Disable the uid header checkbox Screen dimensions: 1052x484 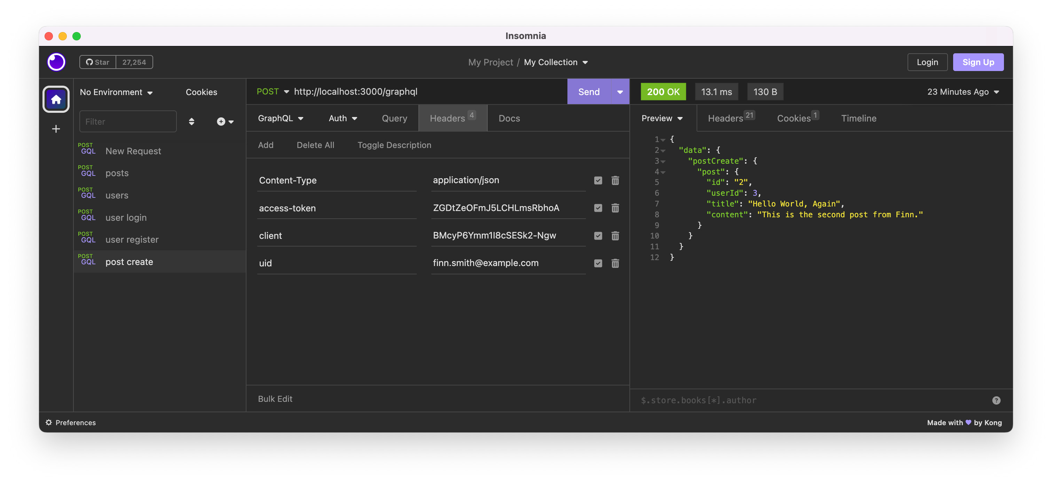pos(598,263)
